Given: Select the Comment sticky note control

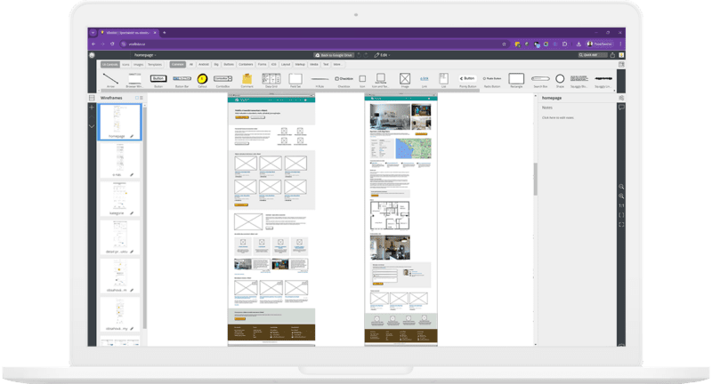Looking at the screenshot, I should click(x=248, y=78).
